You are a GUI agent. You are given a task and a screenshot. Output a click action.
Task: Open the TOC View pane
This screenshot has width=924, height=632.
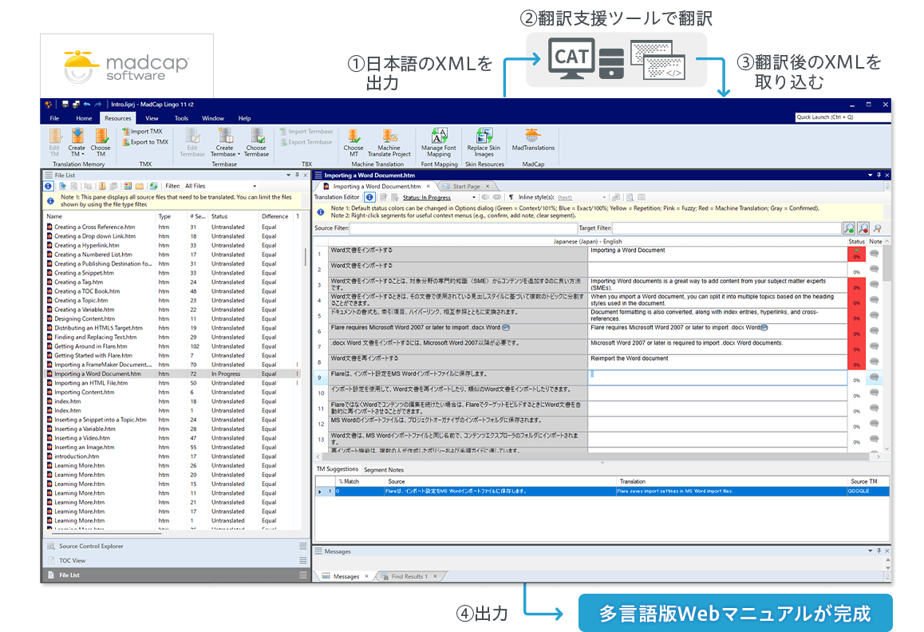(x=177, y=561)
